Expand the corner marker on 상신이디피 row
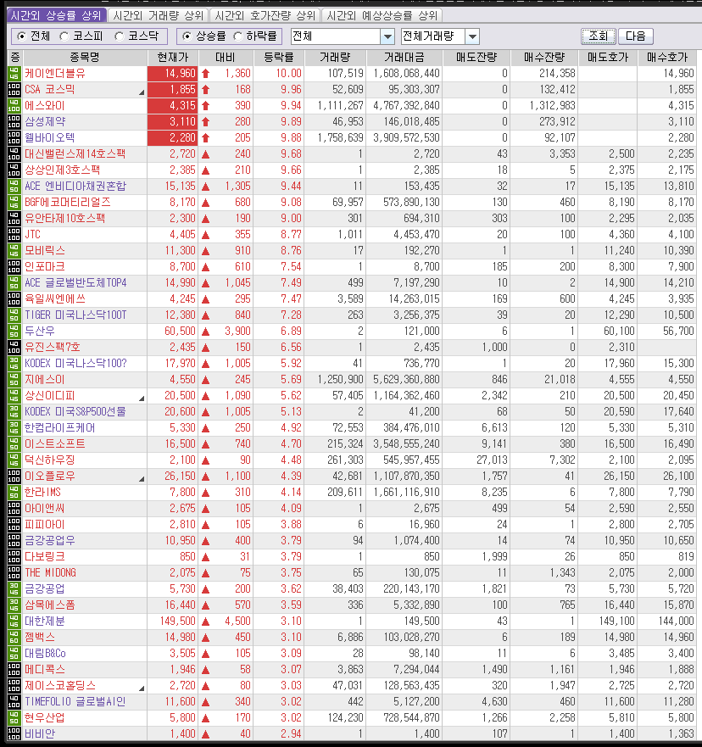This screenshot has height=747, width=702. pyautogui.click(x=142, y=399)
